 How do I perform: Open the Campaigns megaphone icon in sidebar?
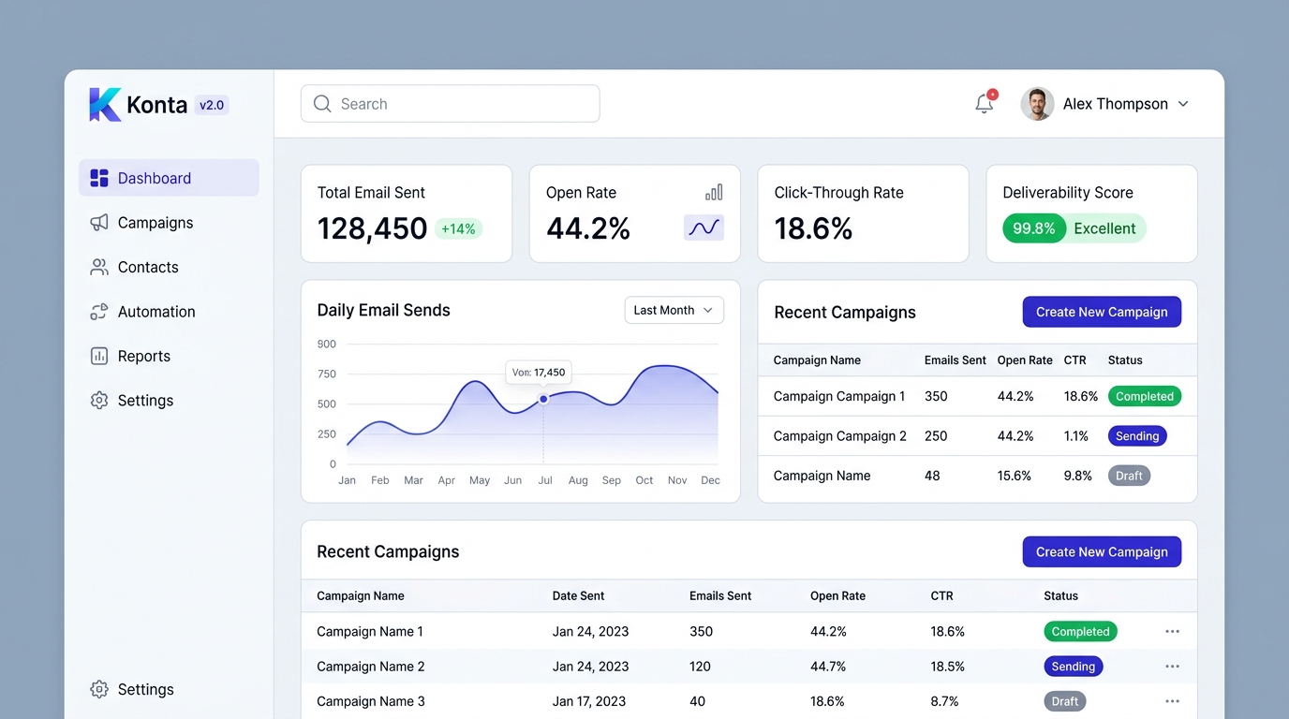tap(99, 223)
